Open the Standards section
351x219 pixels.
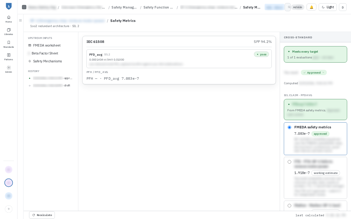[9, 44]
